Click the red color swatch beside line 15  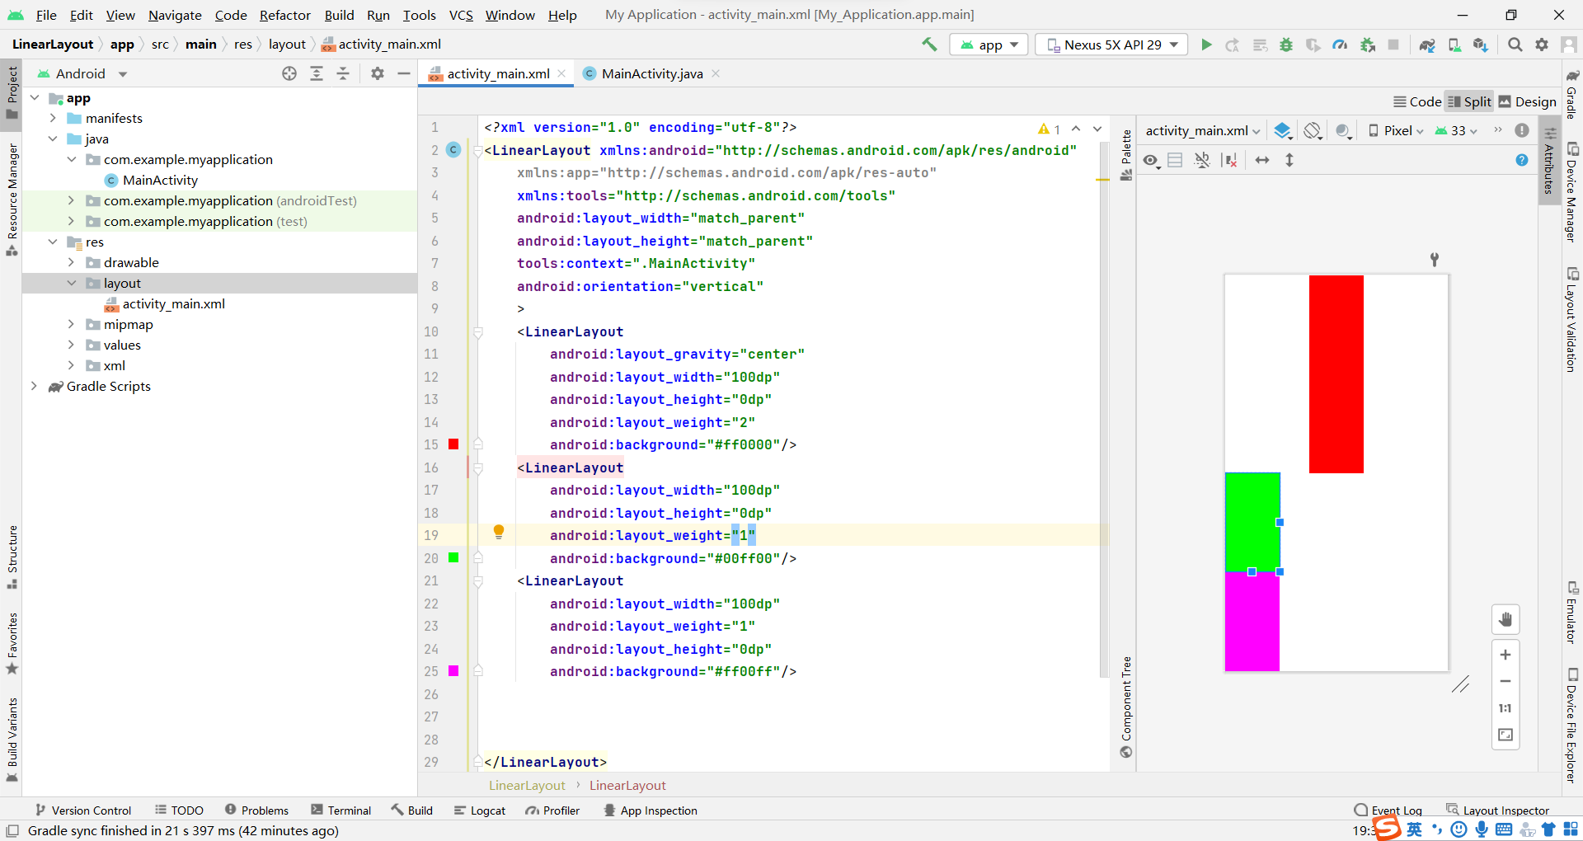point(453,444)
